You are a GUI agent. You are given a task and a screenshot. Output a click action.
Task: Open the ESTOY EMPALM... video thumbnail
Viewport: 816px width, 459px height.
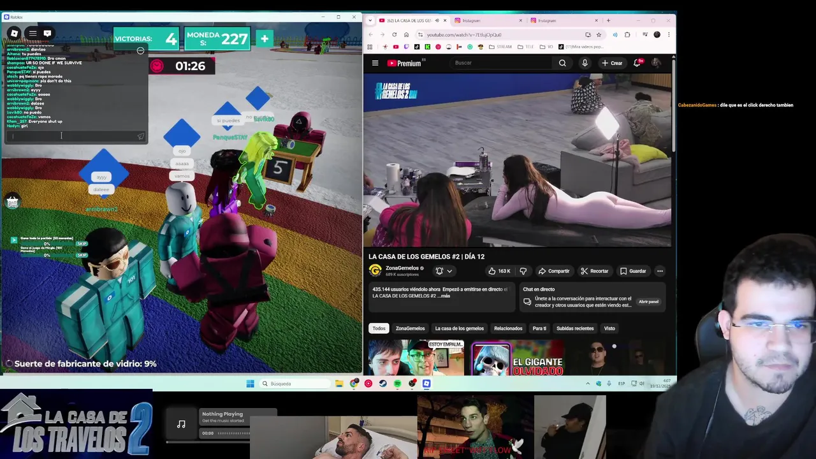[416, 358]
